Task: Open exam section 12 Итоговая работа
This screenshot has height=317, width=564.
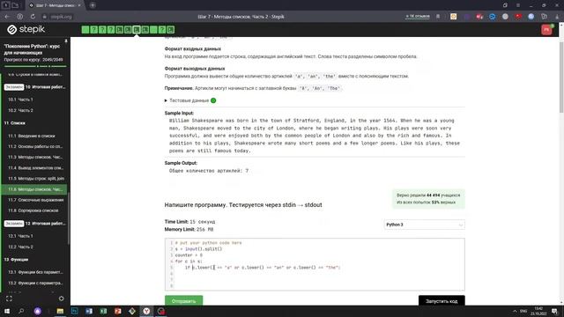Action: (x=35, y=224)
